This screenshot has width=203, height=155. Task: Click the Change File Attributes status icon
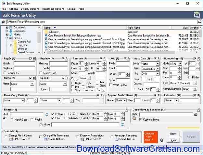coord(11,139)
